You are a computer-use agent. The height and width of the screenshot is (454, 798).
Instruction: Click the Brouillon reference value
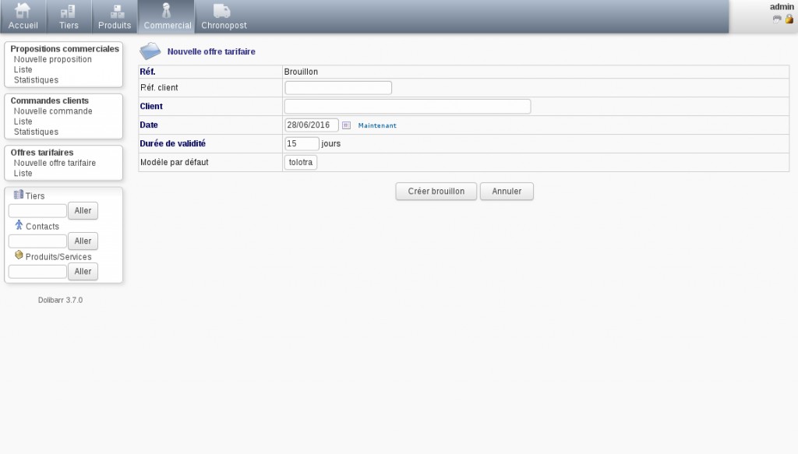pos(301,72)
